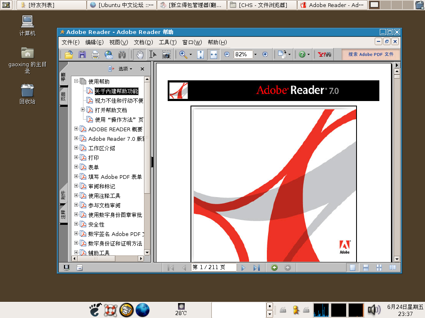The width and height of the screenshot is (425, 318).
Task: Open the 计算机 desktop icon
Action: (27, 26)
